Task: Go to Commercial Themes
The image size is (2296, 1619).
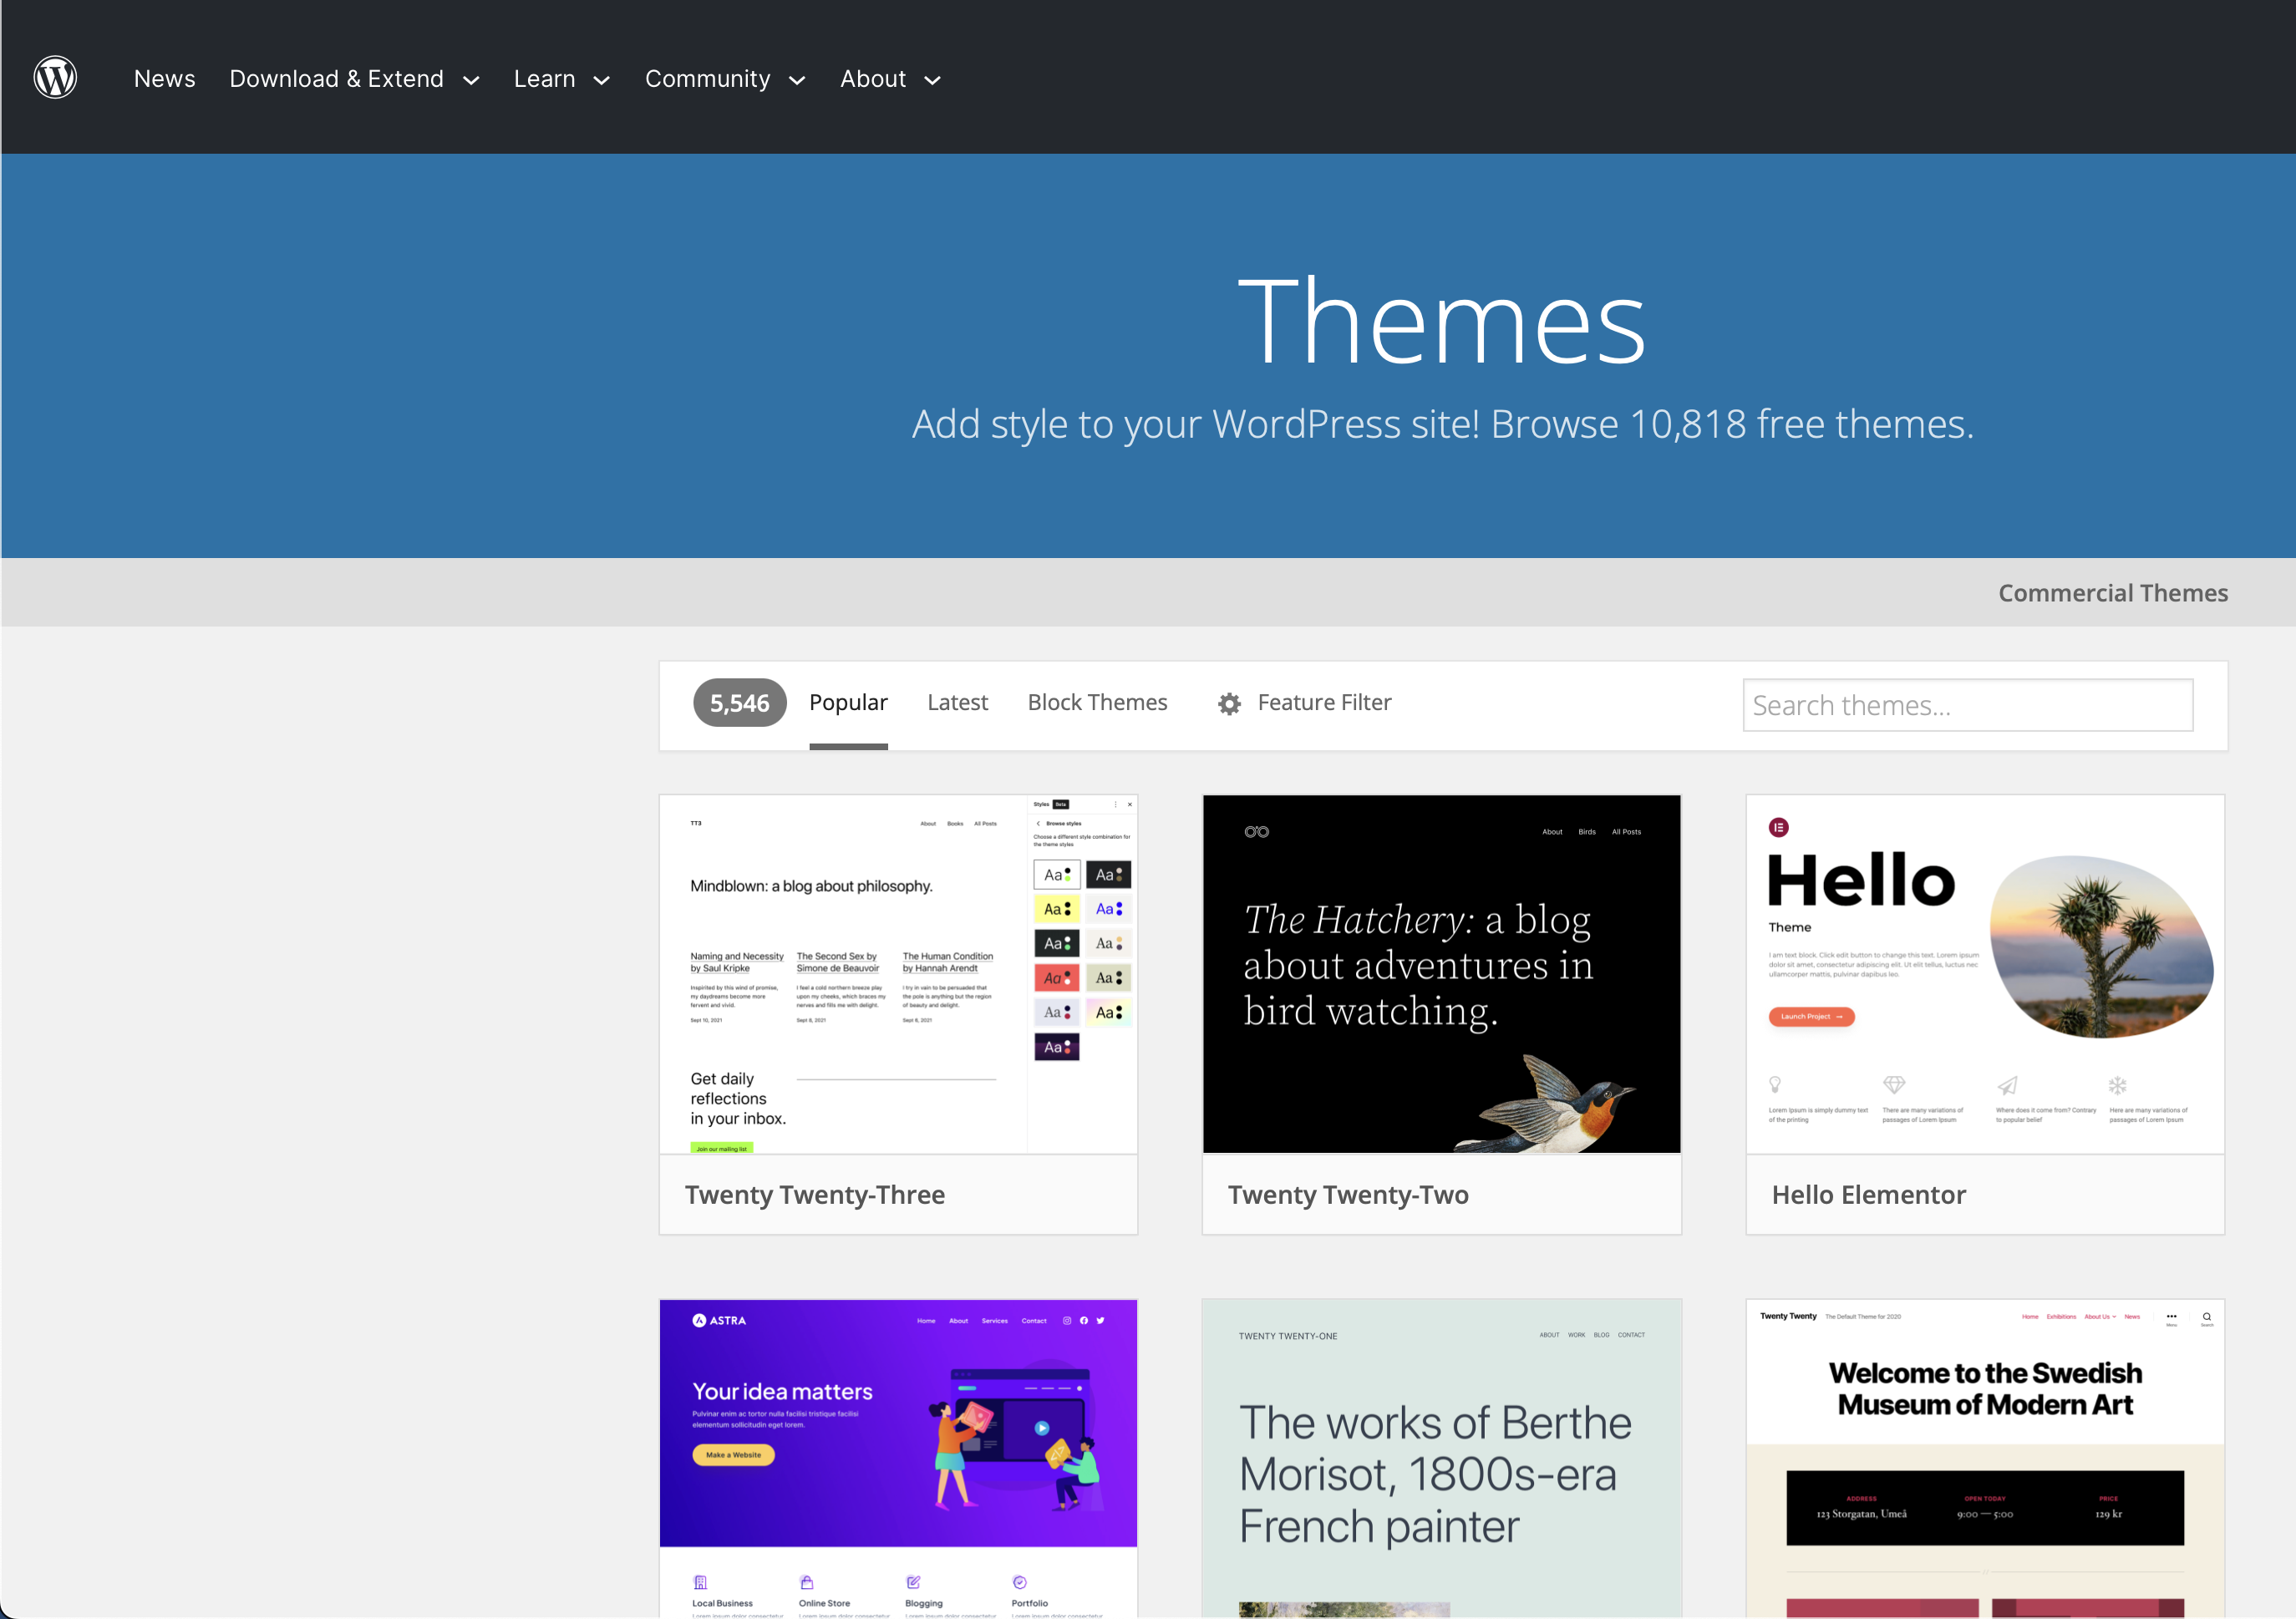Action: pos(2113,593)
